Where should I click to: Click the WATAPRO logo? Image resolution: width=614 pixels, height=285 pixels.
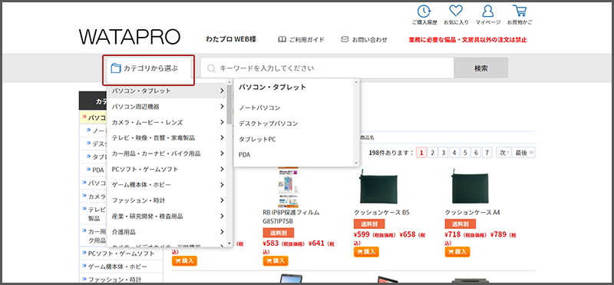coord(130,36)
